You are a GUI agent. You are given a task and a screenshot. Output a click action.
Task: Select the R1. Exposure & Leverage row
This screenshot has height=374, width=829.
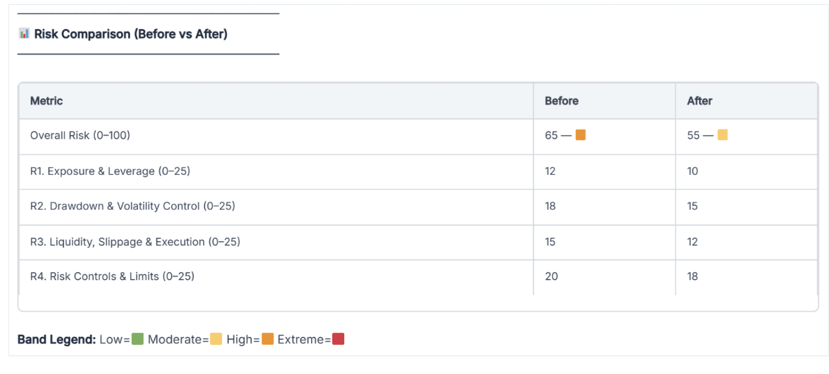(x=110, y=171)
